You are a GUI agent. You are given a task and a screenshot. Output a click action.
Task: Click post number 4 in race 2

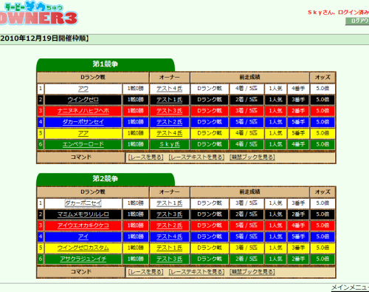(41, 237)
